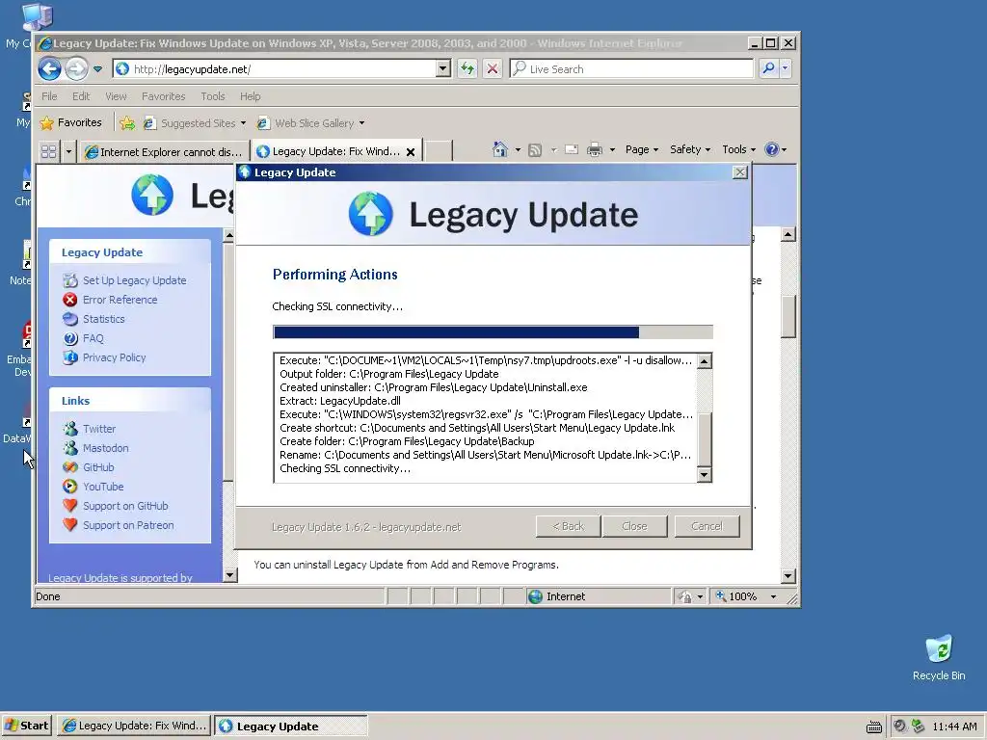Switch to Internet Explorer cannot display tab
987x740 pixels.
point(164,151)
